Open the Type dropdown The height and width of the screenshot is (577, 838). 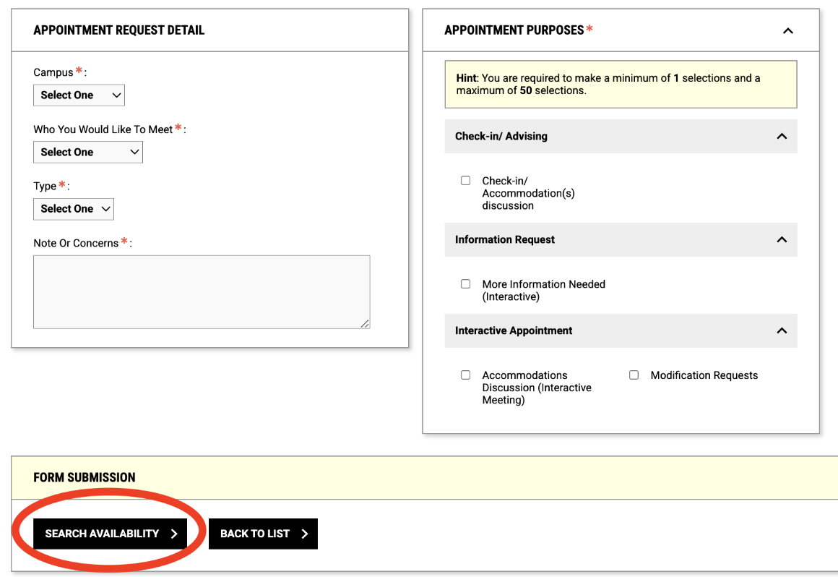pyautogui.click(x=73, y=208)
